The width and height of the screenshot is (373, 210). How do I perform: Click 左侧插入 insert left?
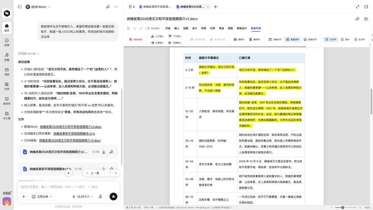157,43
